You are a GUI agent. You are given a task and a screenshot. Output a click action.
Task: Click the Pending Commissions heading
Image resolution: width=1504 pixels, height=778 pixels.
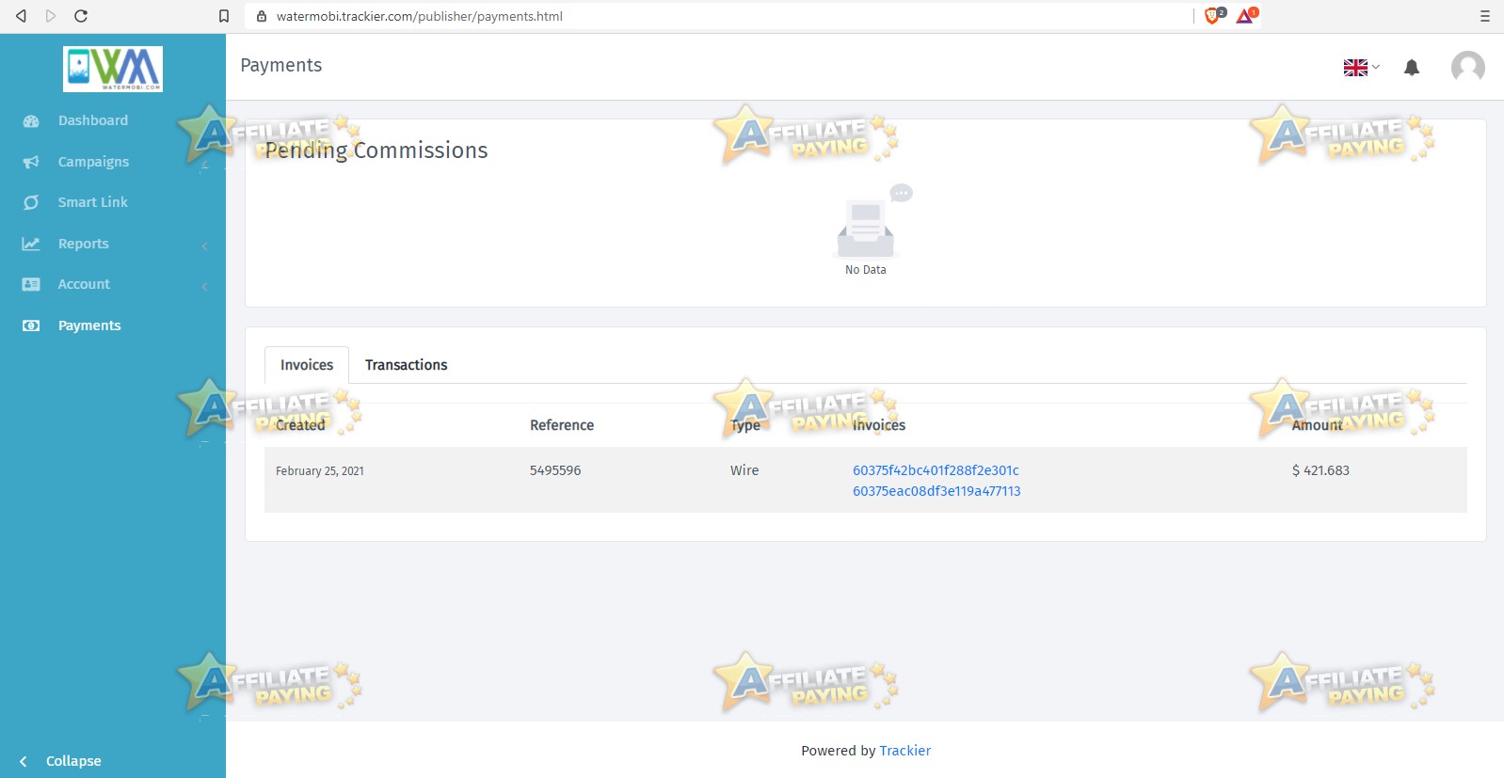[376, 151]
